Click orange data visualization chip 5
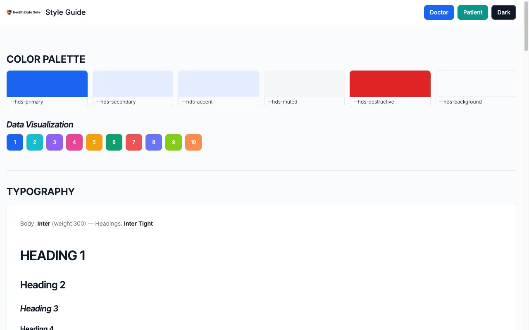Viewport: 529px width, 330px height. click(x=94, y=142)
